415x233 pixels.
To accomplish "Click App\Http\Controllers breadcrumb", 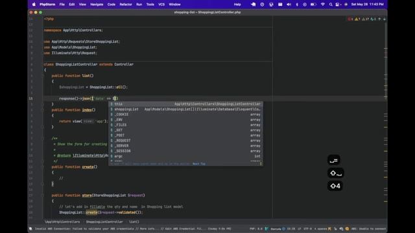I will pyautogui.click(x=62, y=221).
